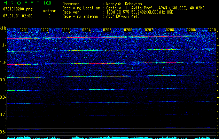Click the kHz unit label

tap(3, 28)
